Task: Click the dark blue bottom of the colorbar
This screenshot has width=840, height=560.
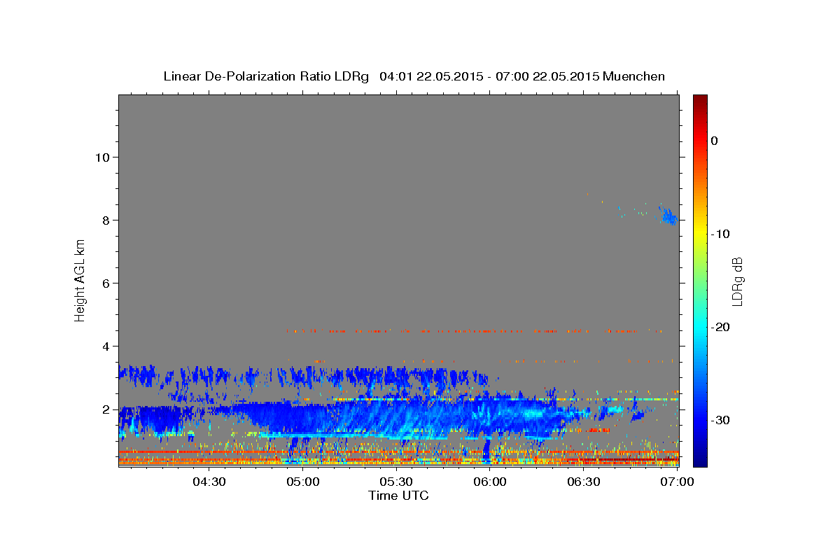Action: click(x=700, y=462)
